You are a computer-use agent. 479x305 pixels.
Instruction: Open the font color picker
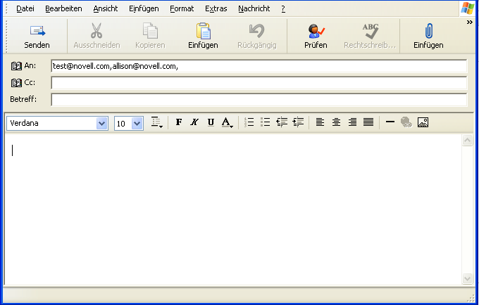point(227,122)
